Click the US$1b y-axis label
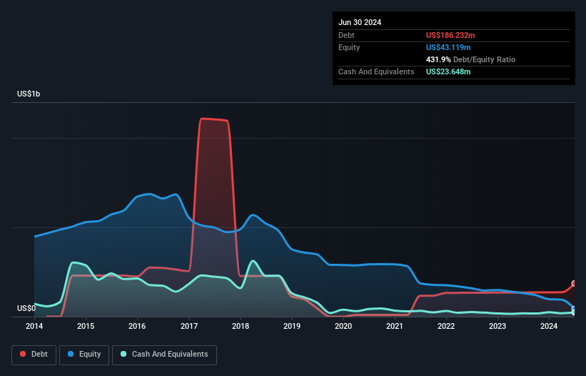Image resolution: width=586 pixels, height=376 pixels. [x=29, y=94]
